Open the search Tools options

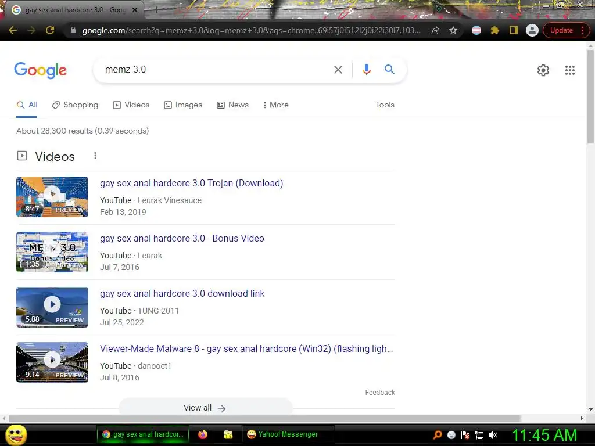[x=385, y=105]
